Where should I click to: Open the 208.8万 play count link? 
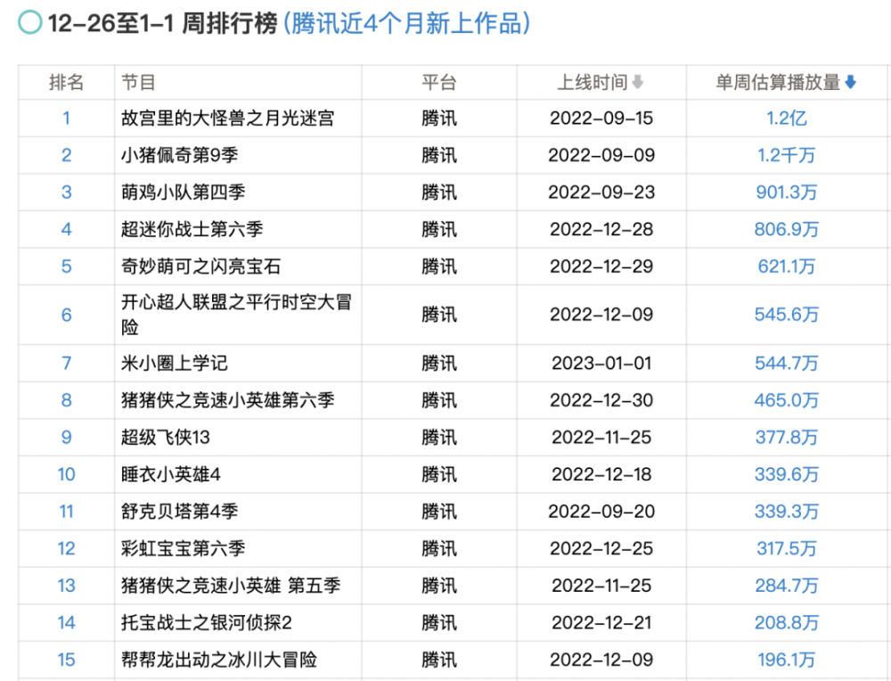tap(787, 622)
